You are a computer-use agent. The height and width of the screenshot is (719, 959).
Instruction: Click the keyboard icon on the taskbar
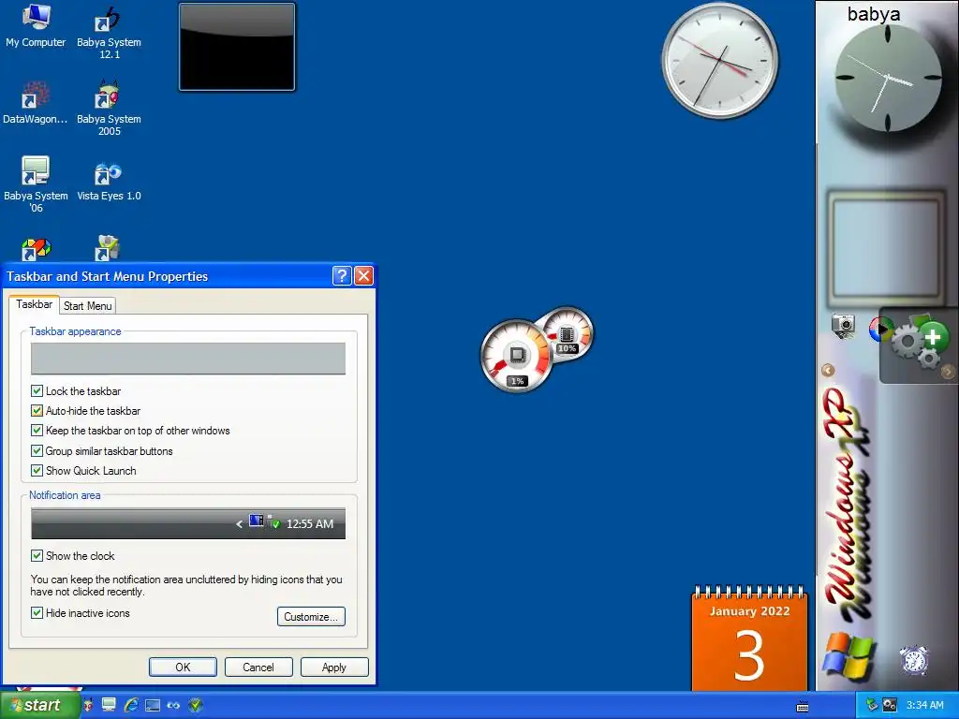point(803,706)
